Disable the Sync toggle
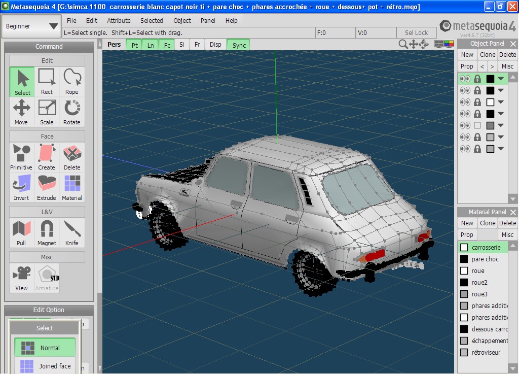Image resolution: width=519 pixels, height=374 pixels. pos(239,45)
